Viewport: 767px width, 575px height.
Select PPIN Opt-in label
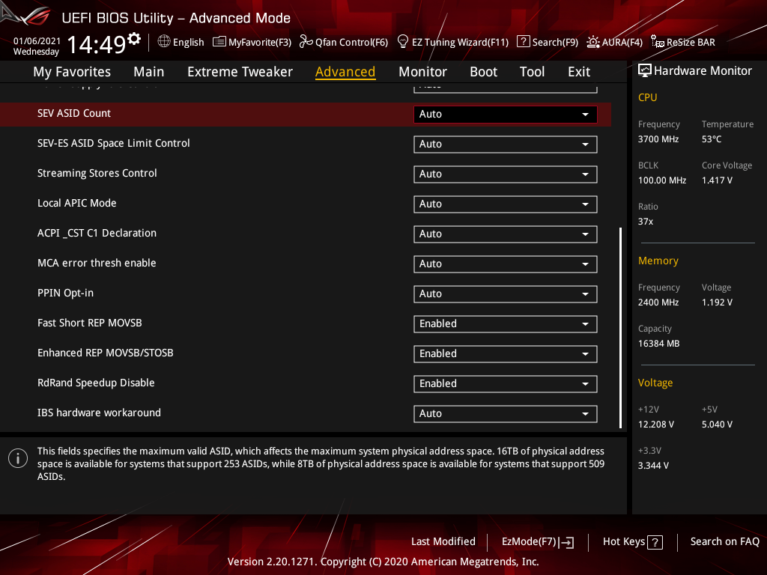coord(65,293)
